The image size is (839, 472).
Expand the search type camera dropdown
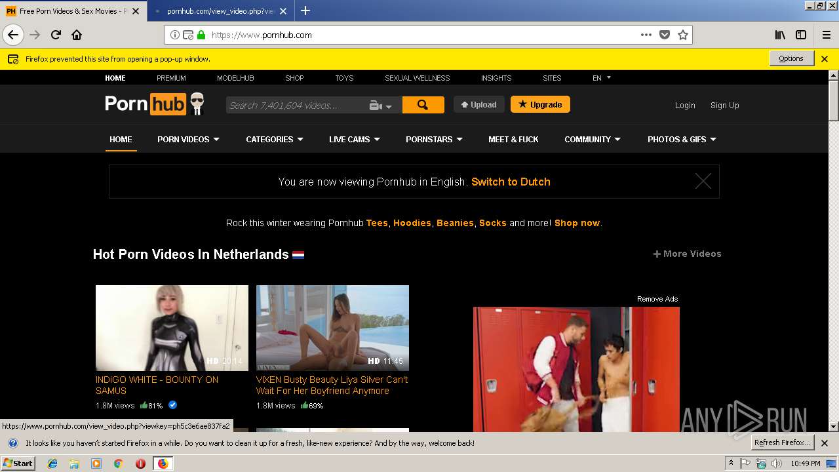pos(381,106)
